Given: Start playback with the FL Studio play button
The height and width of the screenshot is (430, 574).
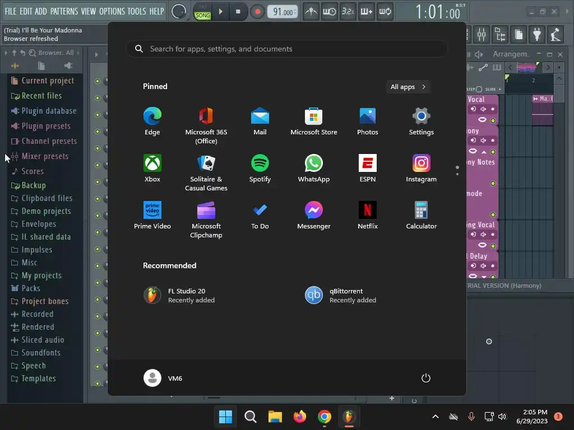Looking at the screenshot, I should [x=220, y=12].
